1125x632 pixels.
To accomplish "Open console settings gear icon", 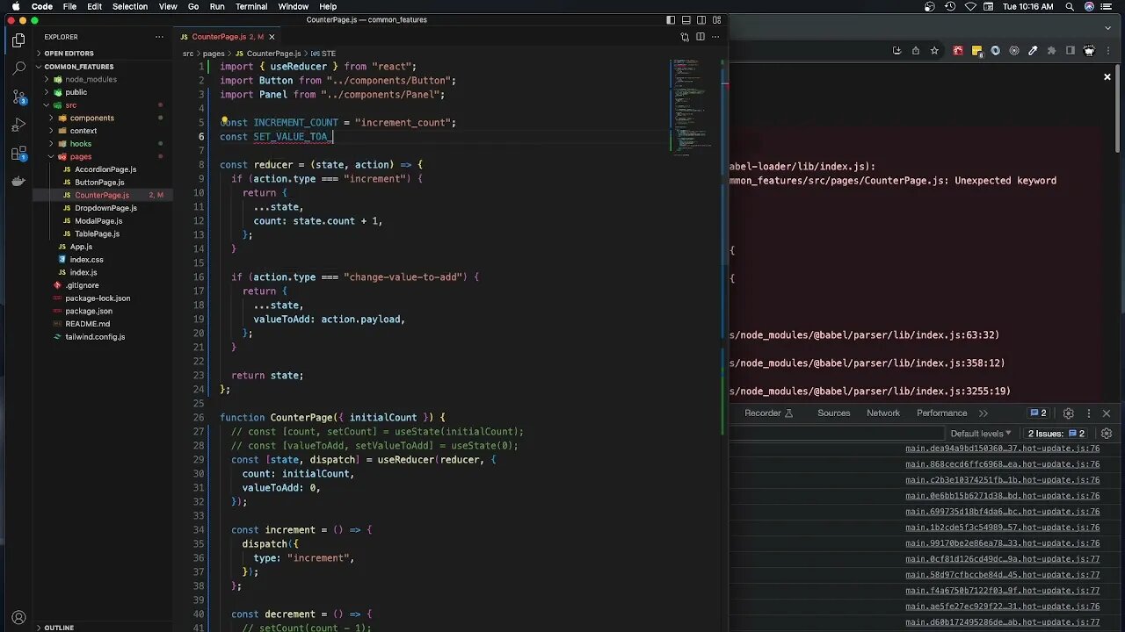I will (x=1107, y=434).
